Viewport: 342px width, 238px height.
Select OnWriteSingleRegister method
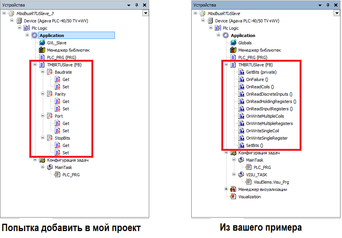pos(267,138)
